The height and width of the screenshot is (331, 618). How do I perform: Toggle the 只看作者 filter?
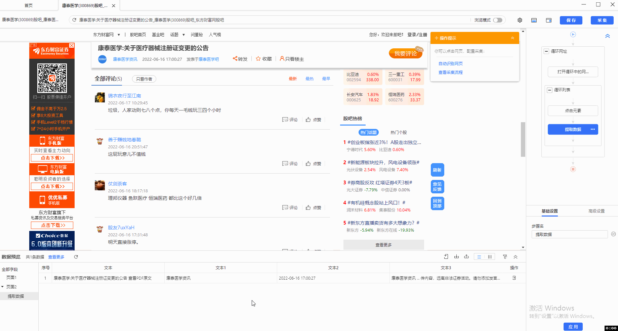(x=144, y=79)
